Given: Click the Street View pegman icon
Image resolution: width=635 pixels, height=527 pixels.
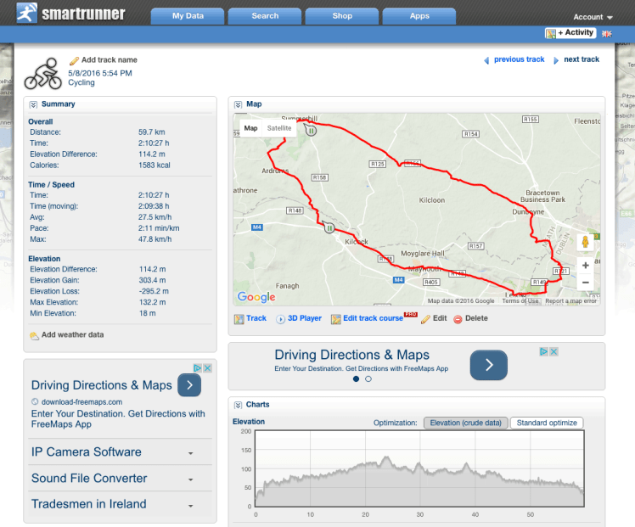Looking at the screenshot, I should point(585,243).
